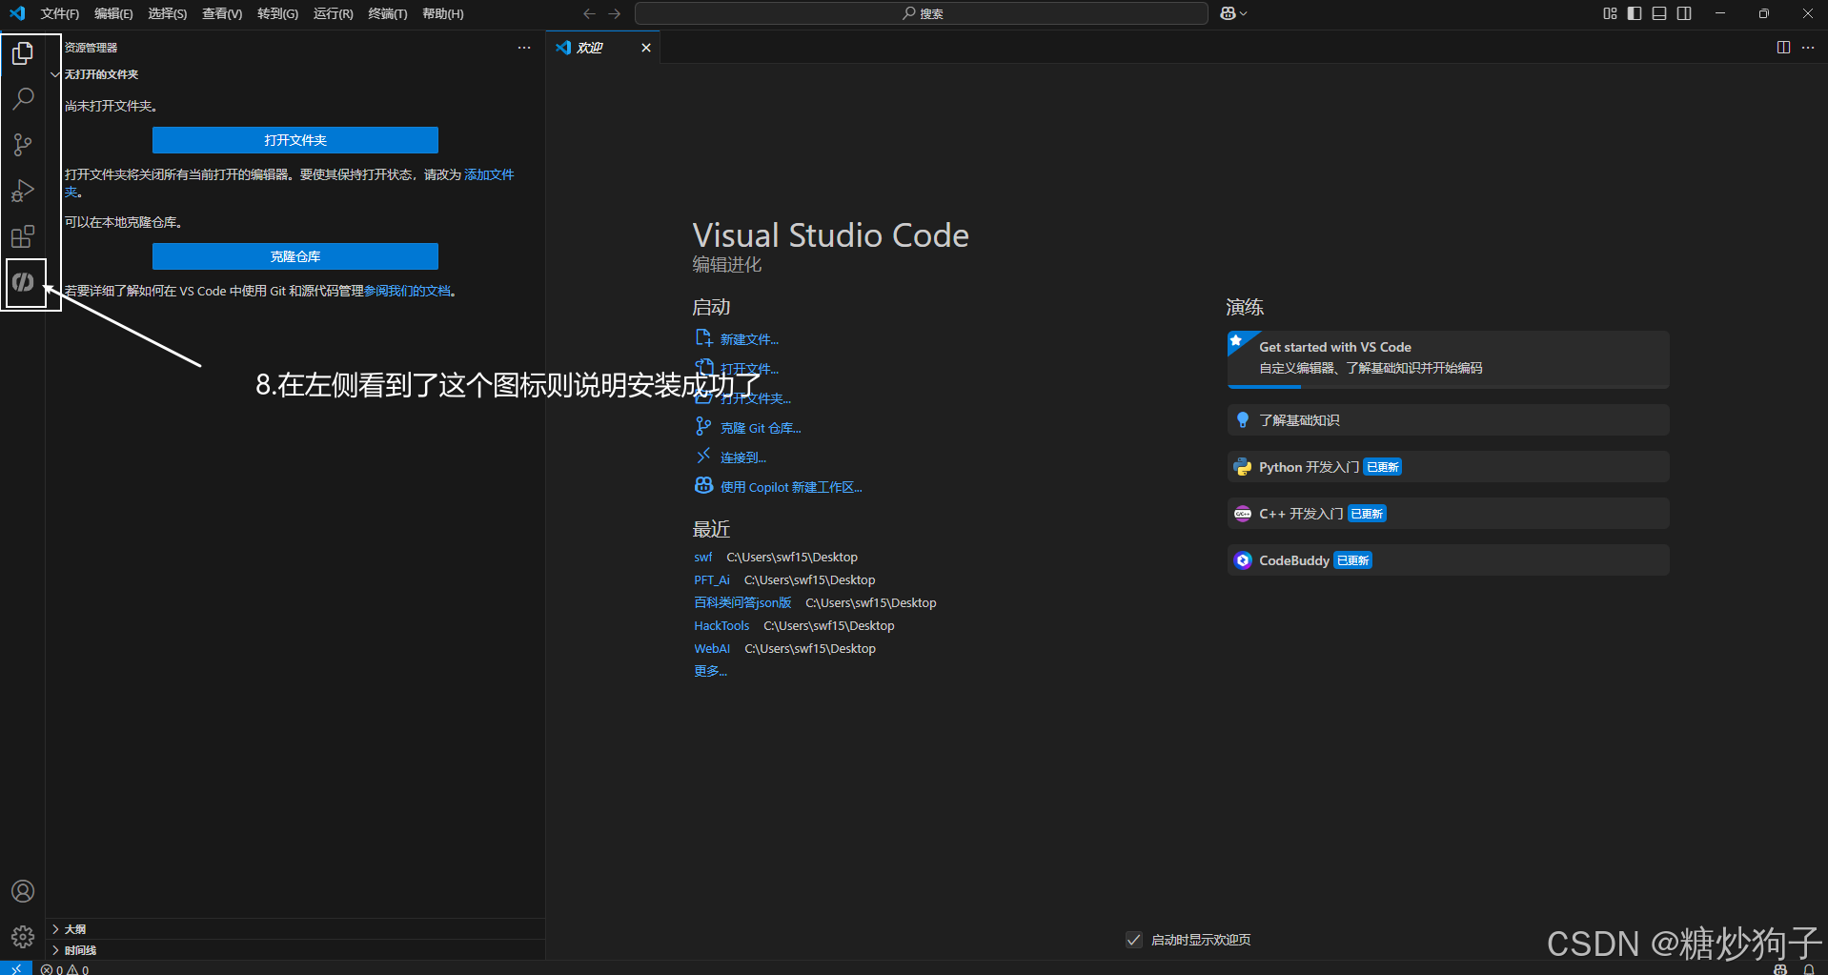Open the Explorer view in activity bar
The height and width of the screenshot is (975, 1828).
[x=23, y=53]
